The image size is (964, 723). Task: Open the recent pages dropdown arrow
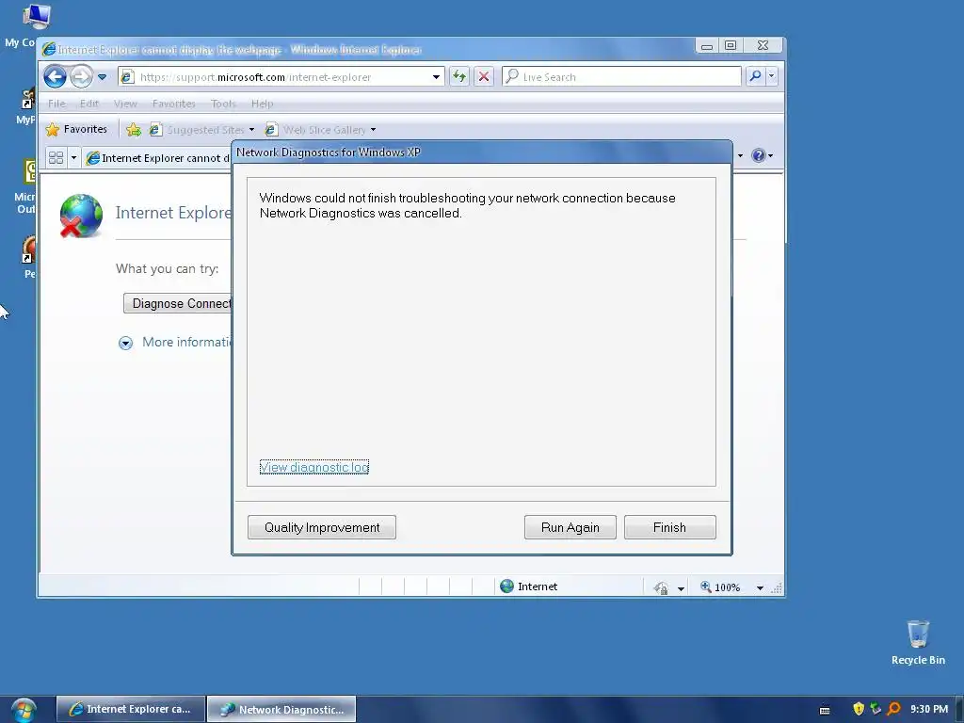point(102,77)
